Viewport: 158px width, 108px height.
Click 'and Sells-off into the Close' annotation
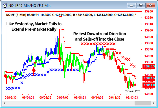[100, 39]
